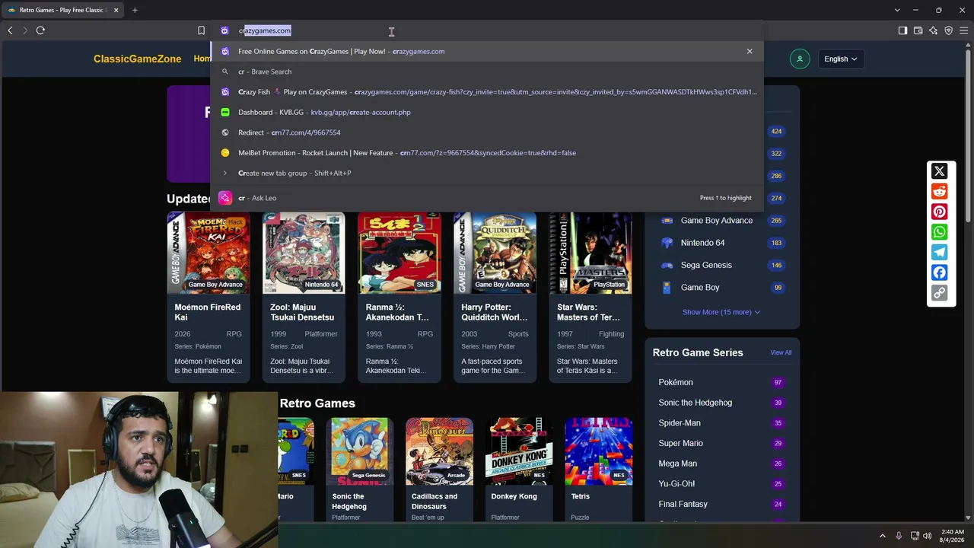This screenshot has width=974, height=548.
Task: Open the browser main menu icon
Action: coord(963,30)
